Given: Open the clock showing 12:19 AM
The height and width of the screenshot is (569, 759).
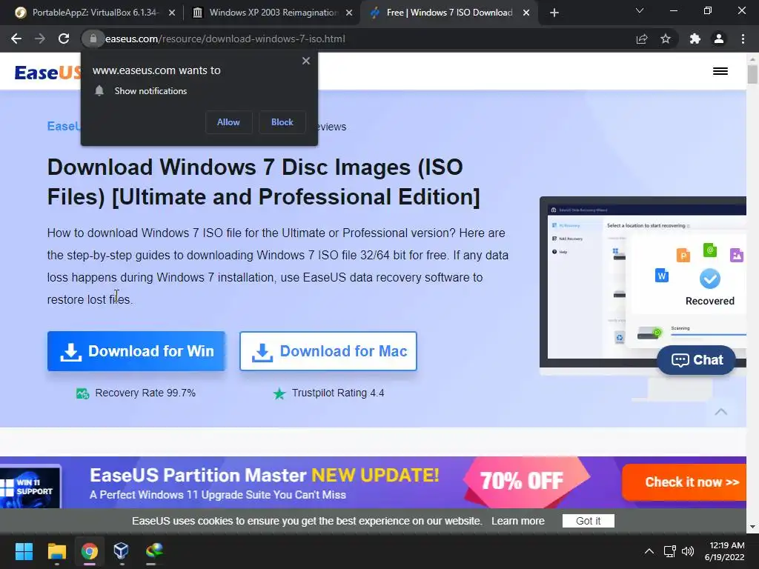Looking at the screenshot, I should [x=725, y=551].
